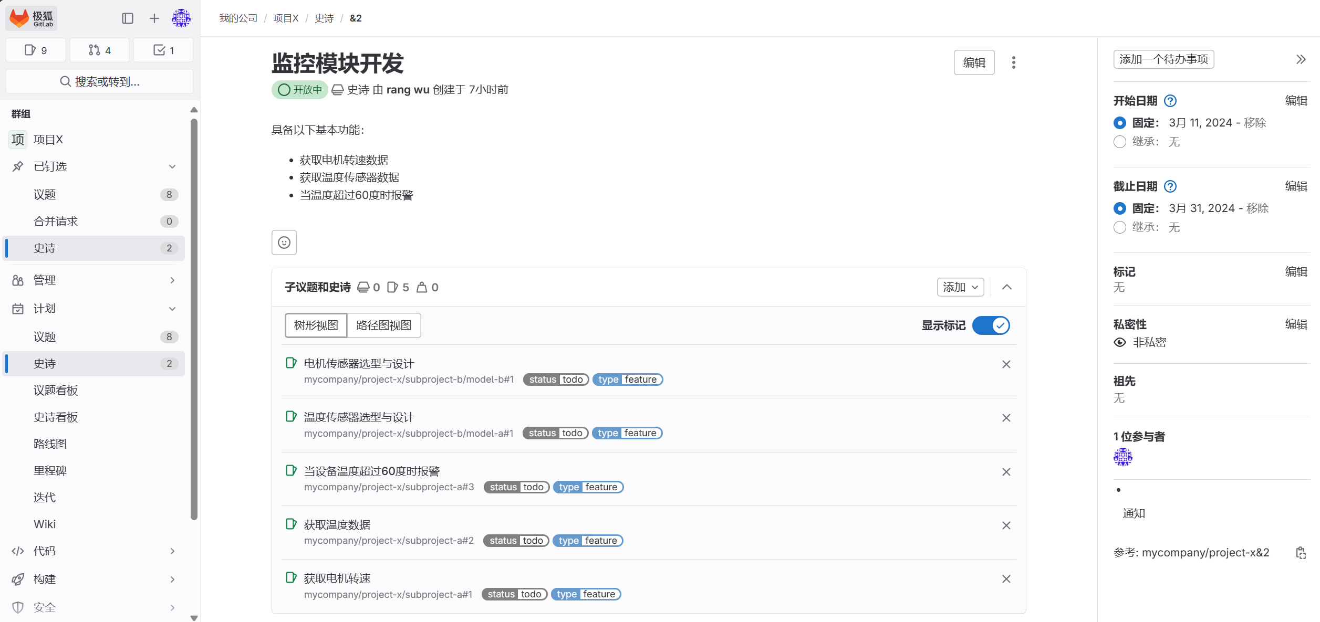
Task: Select the 固定 radio button under 开始日期
Action: pos(1120,123)
